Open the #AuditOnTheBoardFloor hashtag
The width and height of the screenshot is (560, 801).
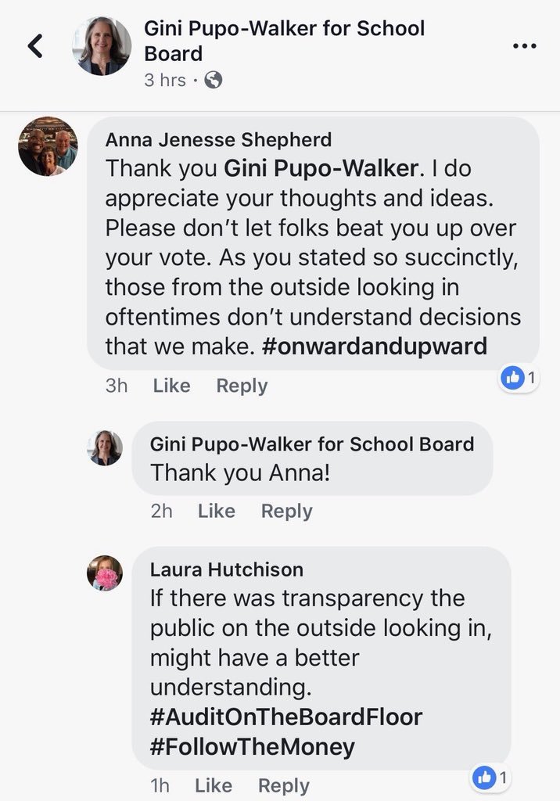click(x=285, y=717)
